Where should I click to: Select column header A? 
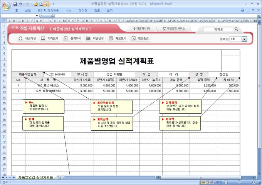(x=9, y=21)
